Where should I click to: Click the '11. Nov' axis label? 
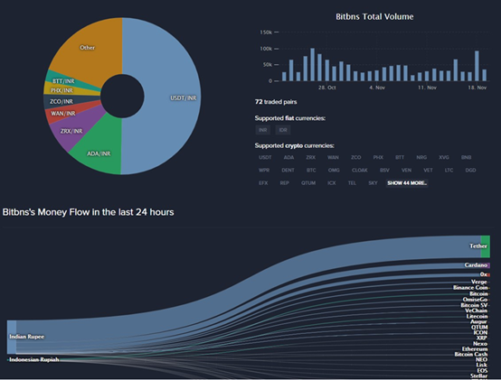[x=427, y=88]
